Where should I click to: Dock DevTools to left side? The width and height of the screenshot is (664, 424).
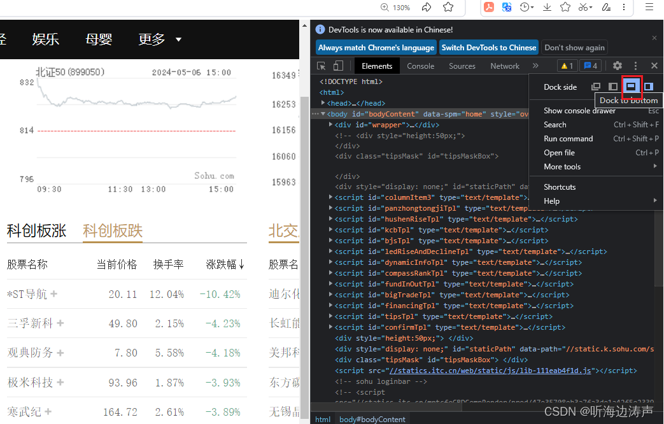tap(613, 87)
